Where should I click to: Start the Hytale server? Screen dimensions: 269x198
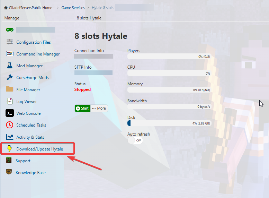(x=82, y=108)
